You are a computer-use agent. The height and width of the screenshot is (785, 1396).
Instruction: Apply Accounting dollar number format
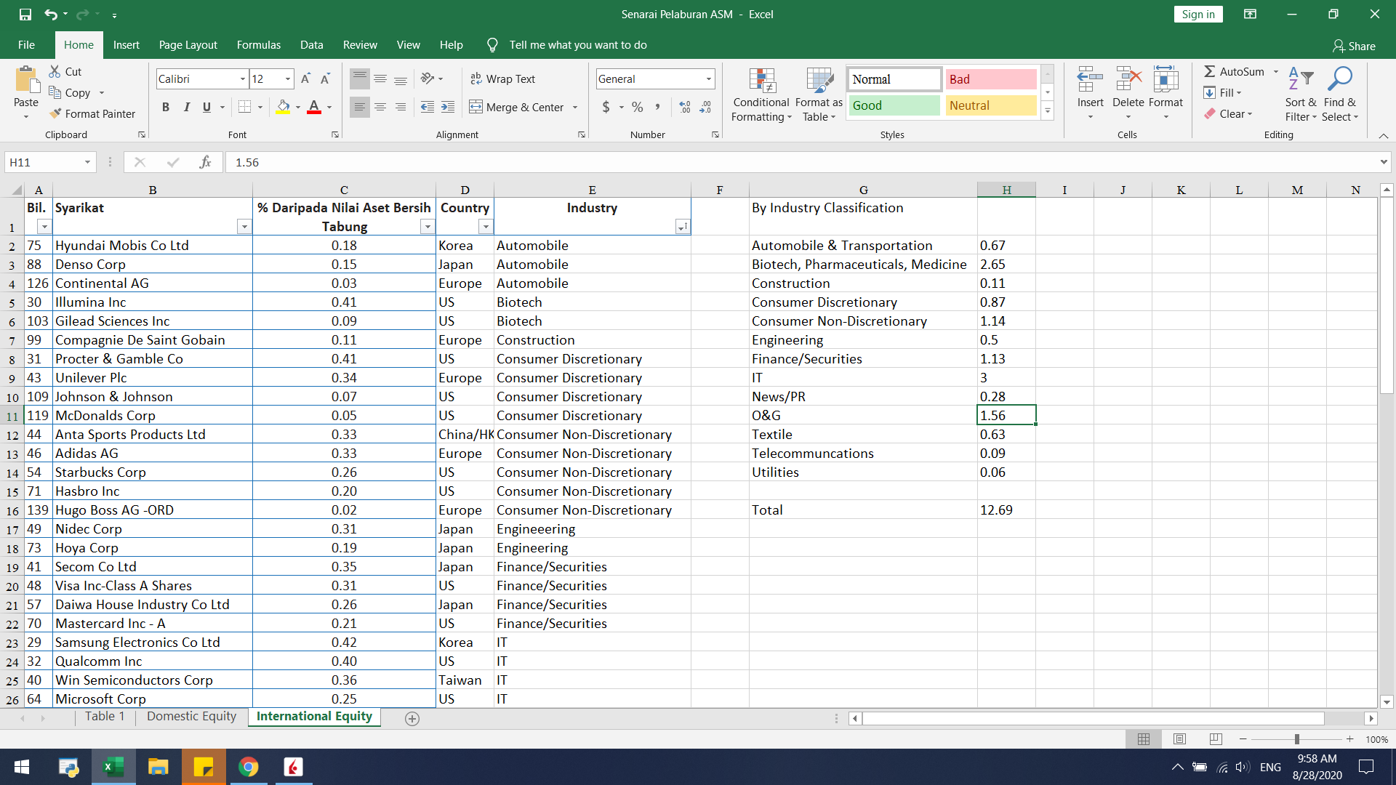click(x=606, y=107)
